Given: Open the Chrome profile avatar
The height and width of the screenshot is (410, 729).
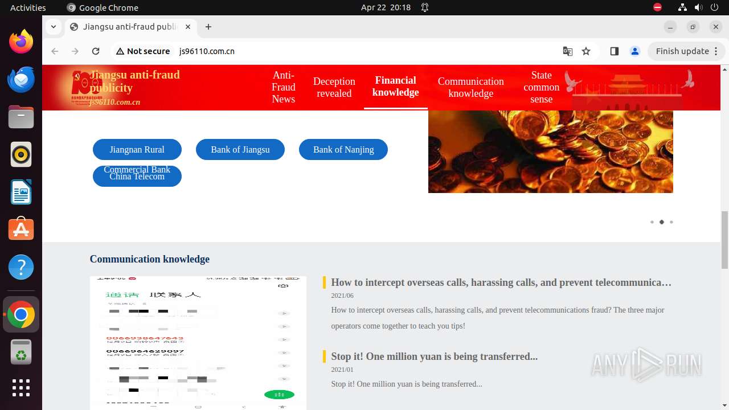Looking at the screenshot, I should point(635,51).
